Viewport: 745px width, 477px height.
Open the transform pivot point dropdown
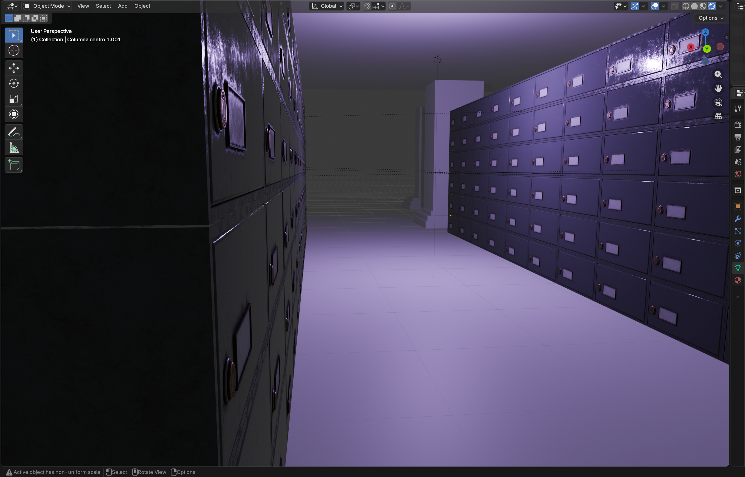click(x=353, y=6)
